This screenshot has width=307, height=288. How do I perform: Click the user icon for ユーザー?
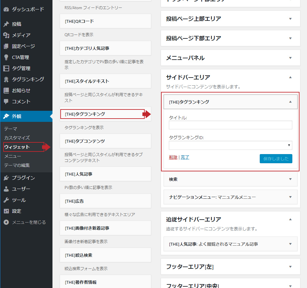pyautogui.click(x=6, y=189)
